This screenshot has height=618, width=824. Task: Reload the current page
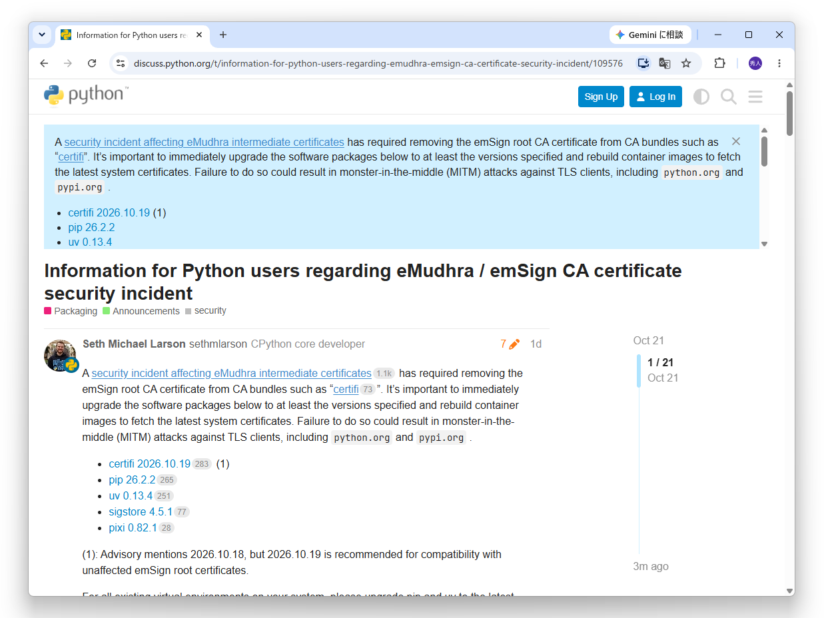point(92,63)
